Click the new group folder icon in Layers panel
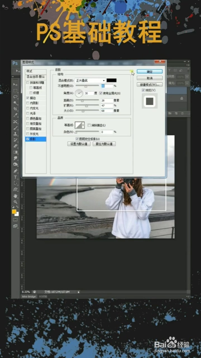 170,113
